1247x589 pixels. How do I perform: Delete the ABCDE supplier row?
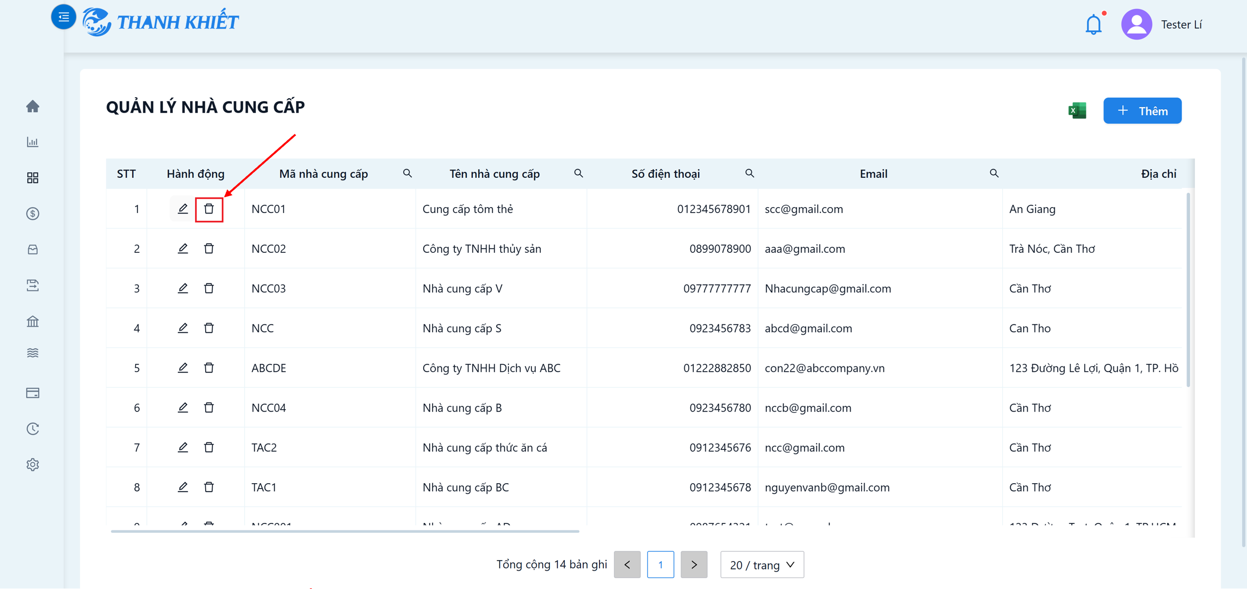(209, 368)
